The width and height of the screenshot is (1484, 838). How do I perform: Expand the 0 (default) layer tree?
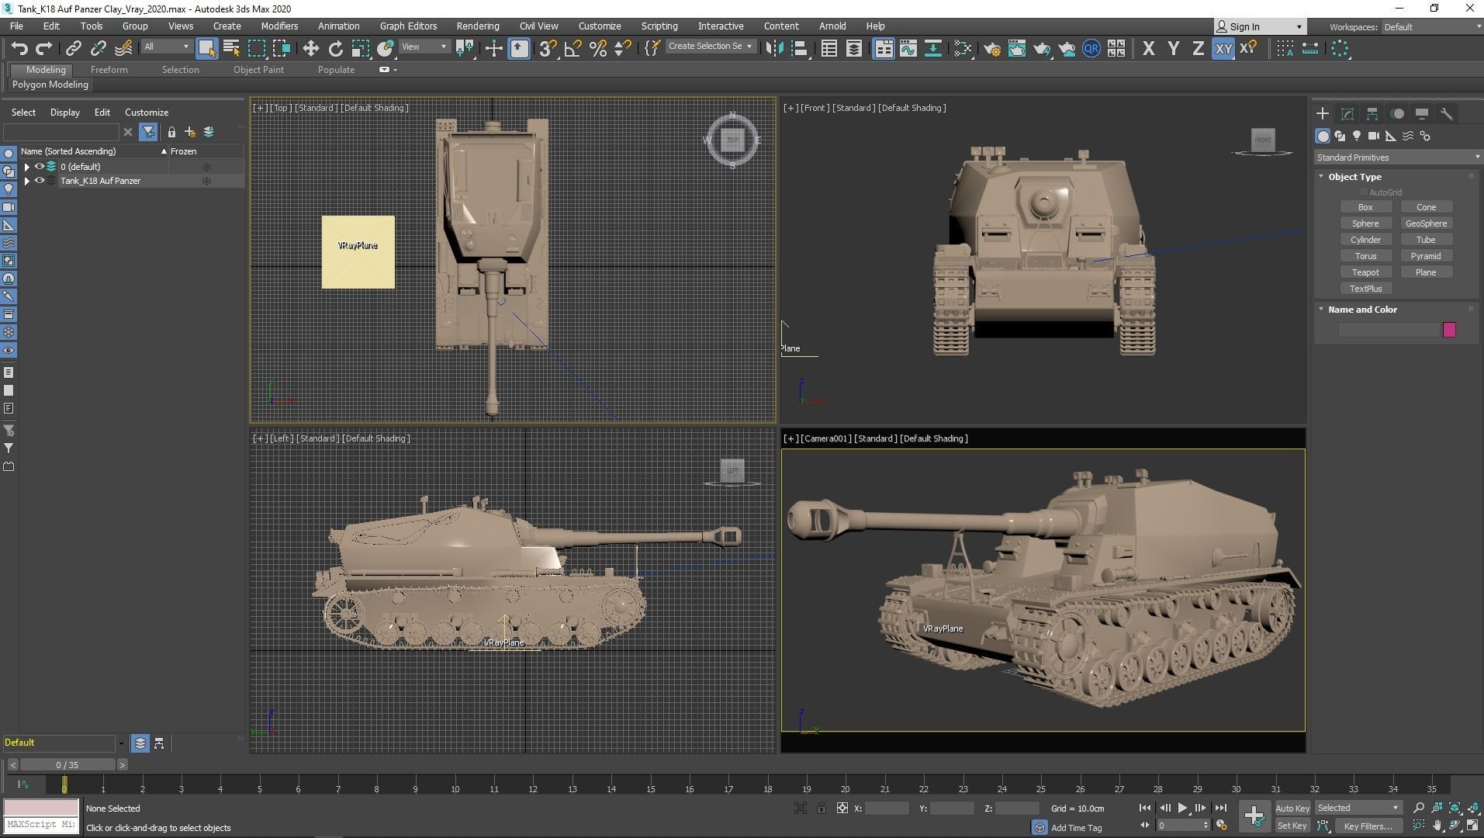(x=27, y=167)
